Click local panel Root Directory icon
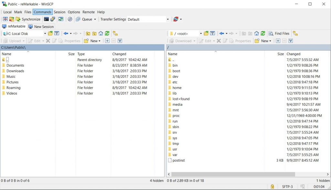Screen dimensions: 331x190 click(x=94, y=34)
